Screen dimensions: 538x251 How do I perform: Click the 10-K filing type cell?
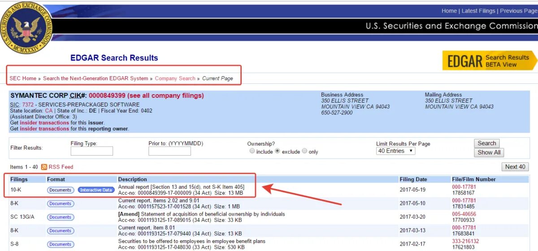(x=16, y=190)
